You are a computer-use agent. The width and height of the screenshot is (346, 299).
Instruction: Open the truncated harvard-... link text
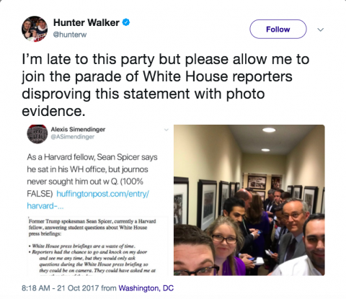pos(45,206)
